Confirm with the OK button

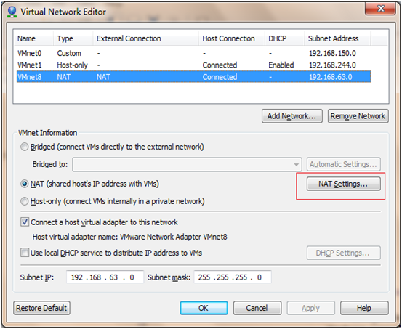204,308
